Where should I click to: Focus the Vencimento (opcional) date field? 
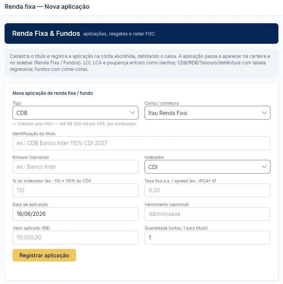pos(207,214)
